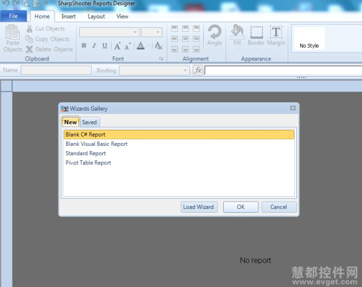Click the Fill paint bucket icon

(237, 32)
